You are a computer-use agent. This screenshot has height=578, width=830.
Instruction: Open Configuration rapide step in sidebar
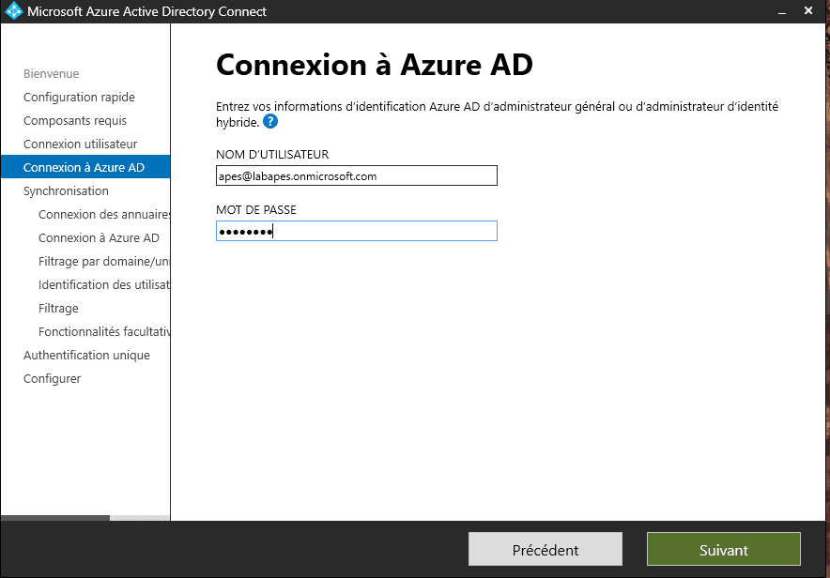[x=79, y=98]
